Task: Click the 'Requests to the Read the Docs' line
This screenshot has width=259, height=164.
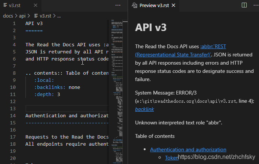Action: [67, 137]
